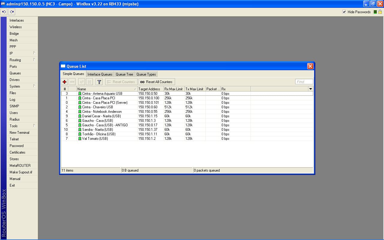This screenshot has width=384, height=240.
Task: Click the # column header
Action: tap(64, 89)
